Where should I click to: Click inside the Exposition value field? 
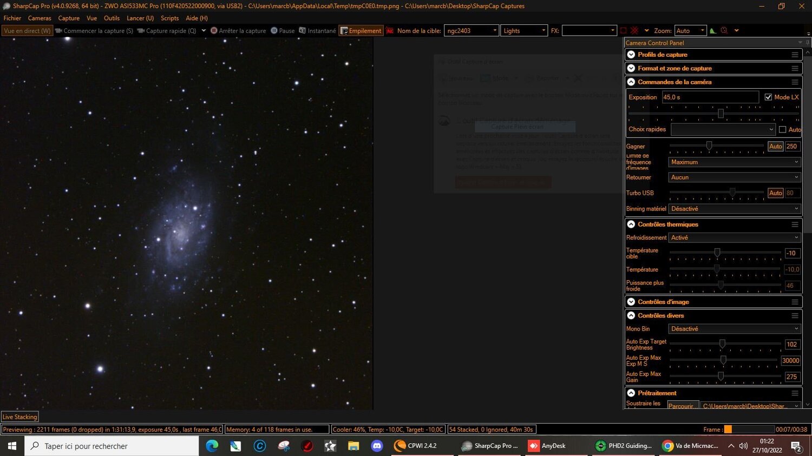tap(709, 97)
